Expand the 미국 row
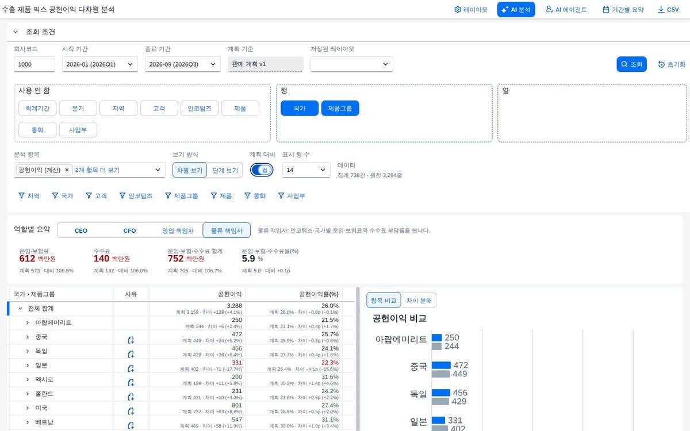The width and height of the screenshot is (690, 431). click(x=27, y=408)
